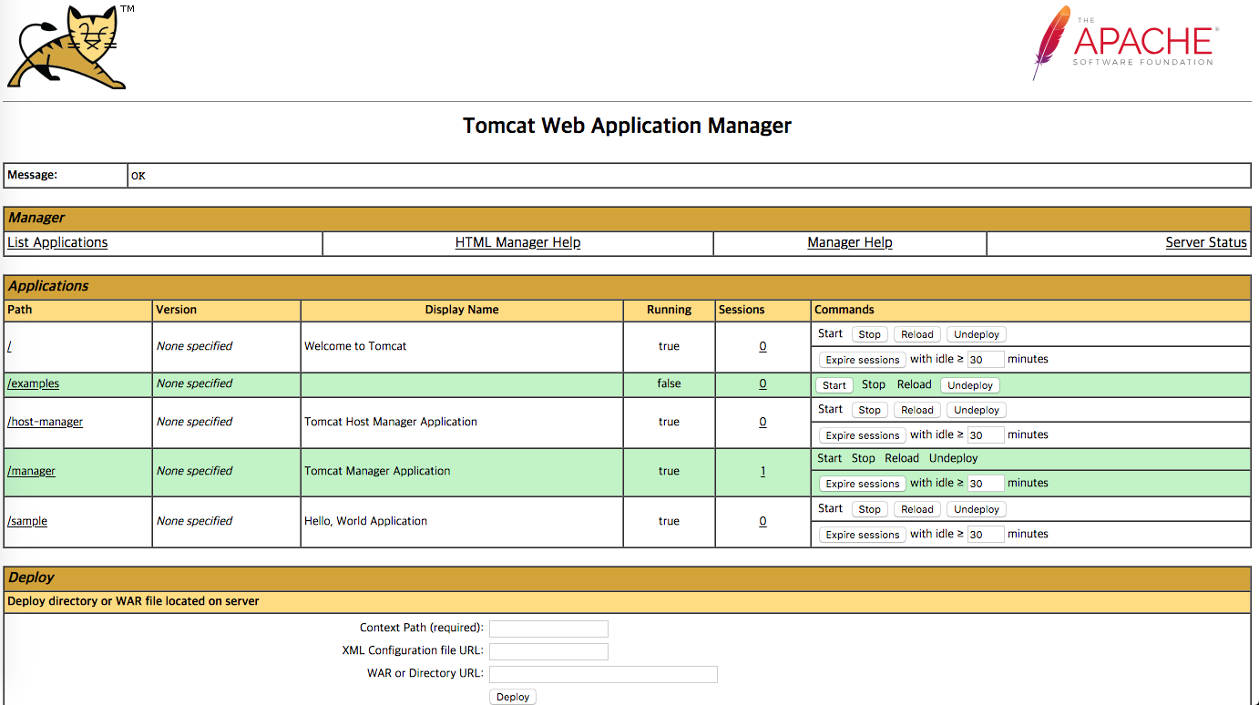1259x705 pixels.
Task: Select the "Welcome to Tomcat" display name
Action: point(355,346)
